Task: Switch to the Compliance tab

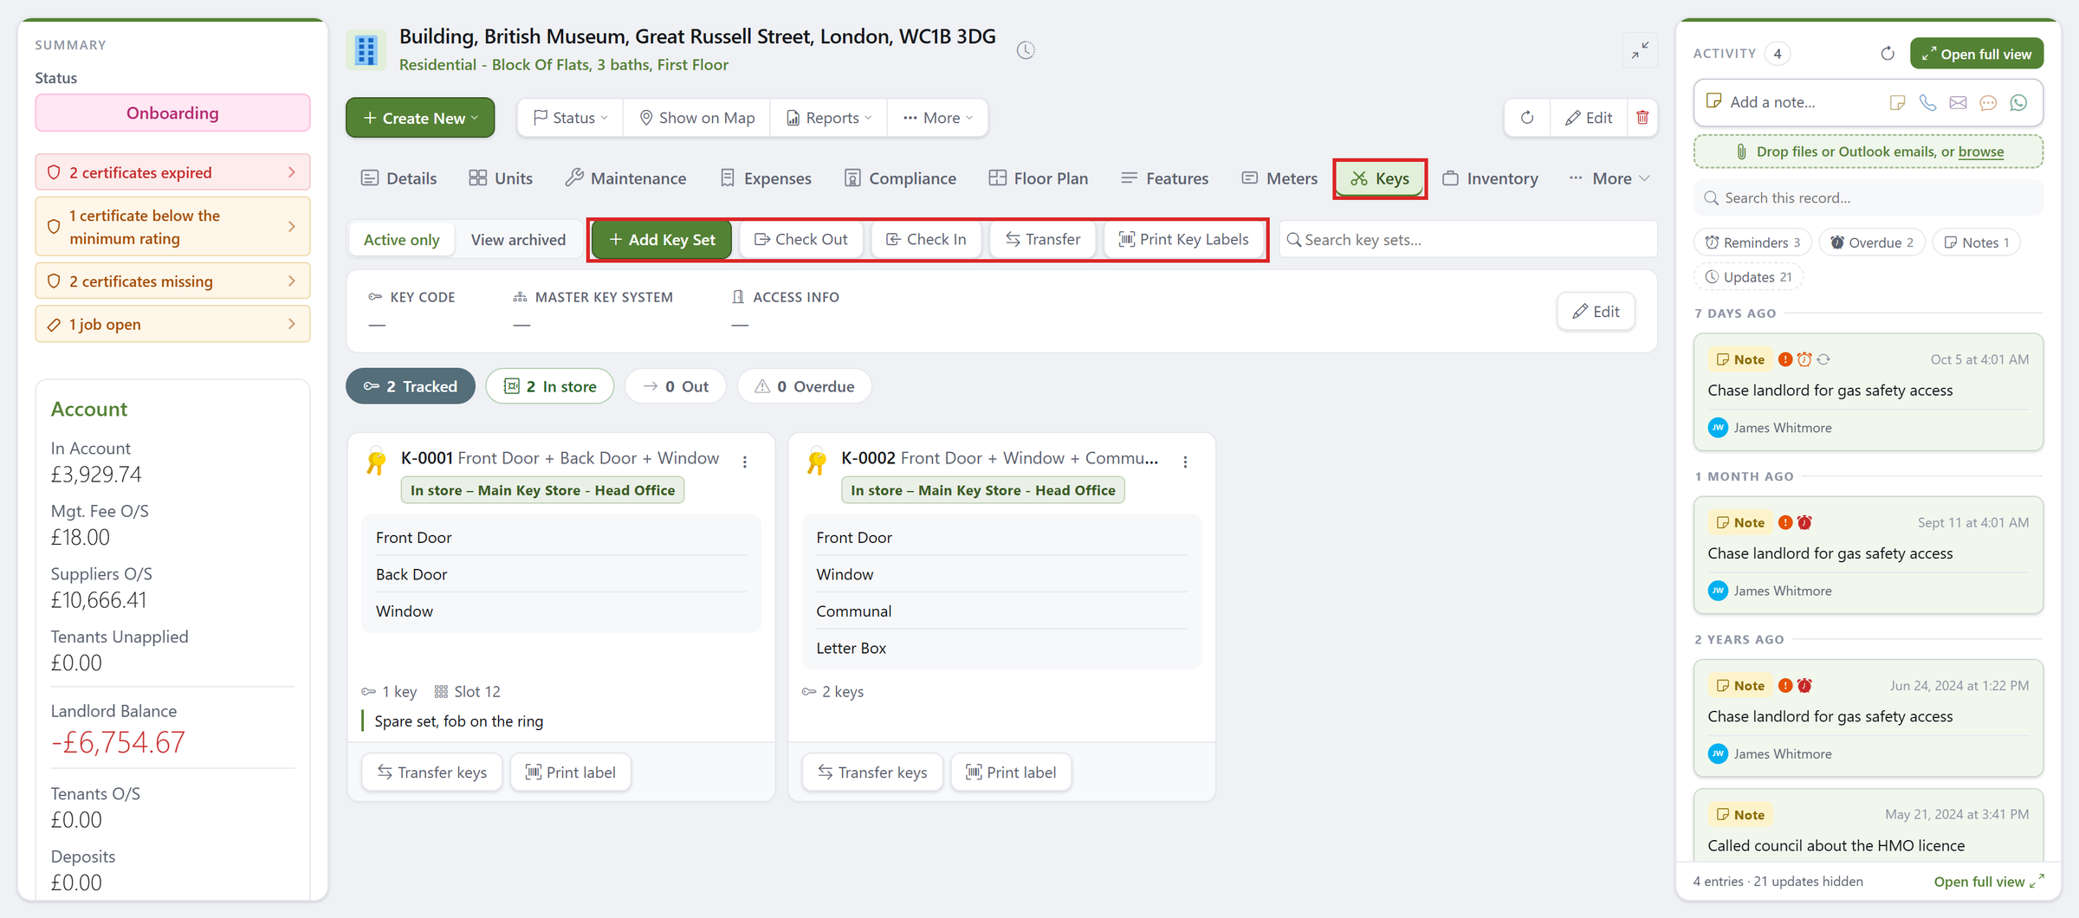Action: 901,178
